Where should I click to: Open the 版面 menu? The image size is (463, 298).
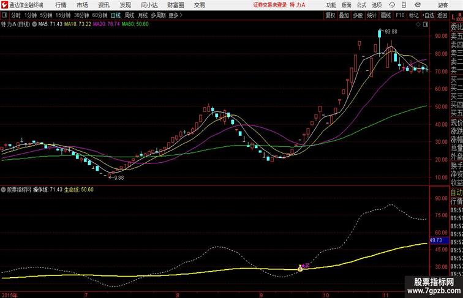click(346, 5)
